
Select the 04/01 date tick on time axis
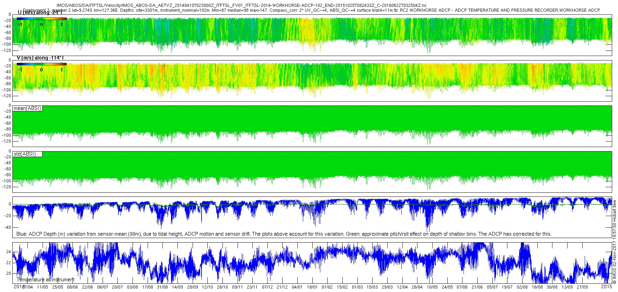point(297,287)
